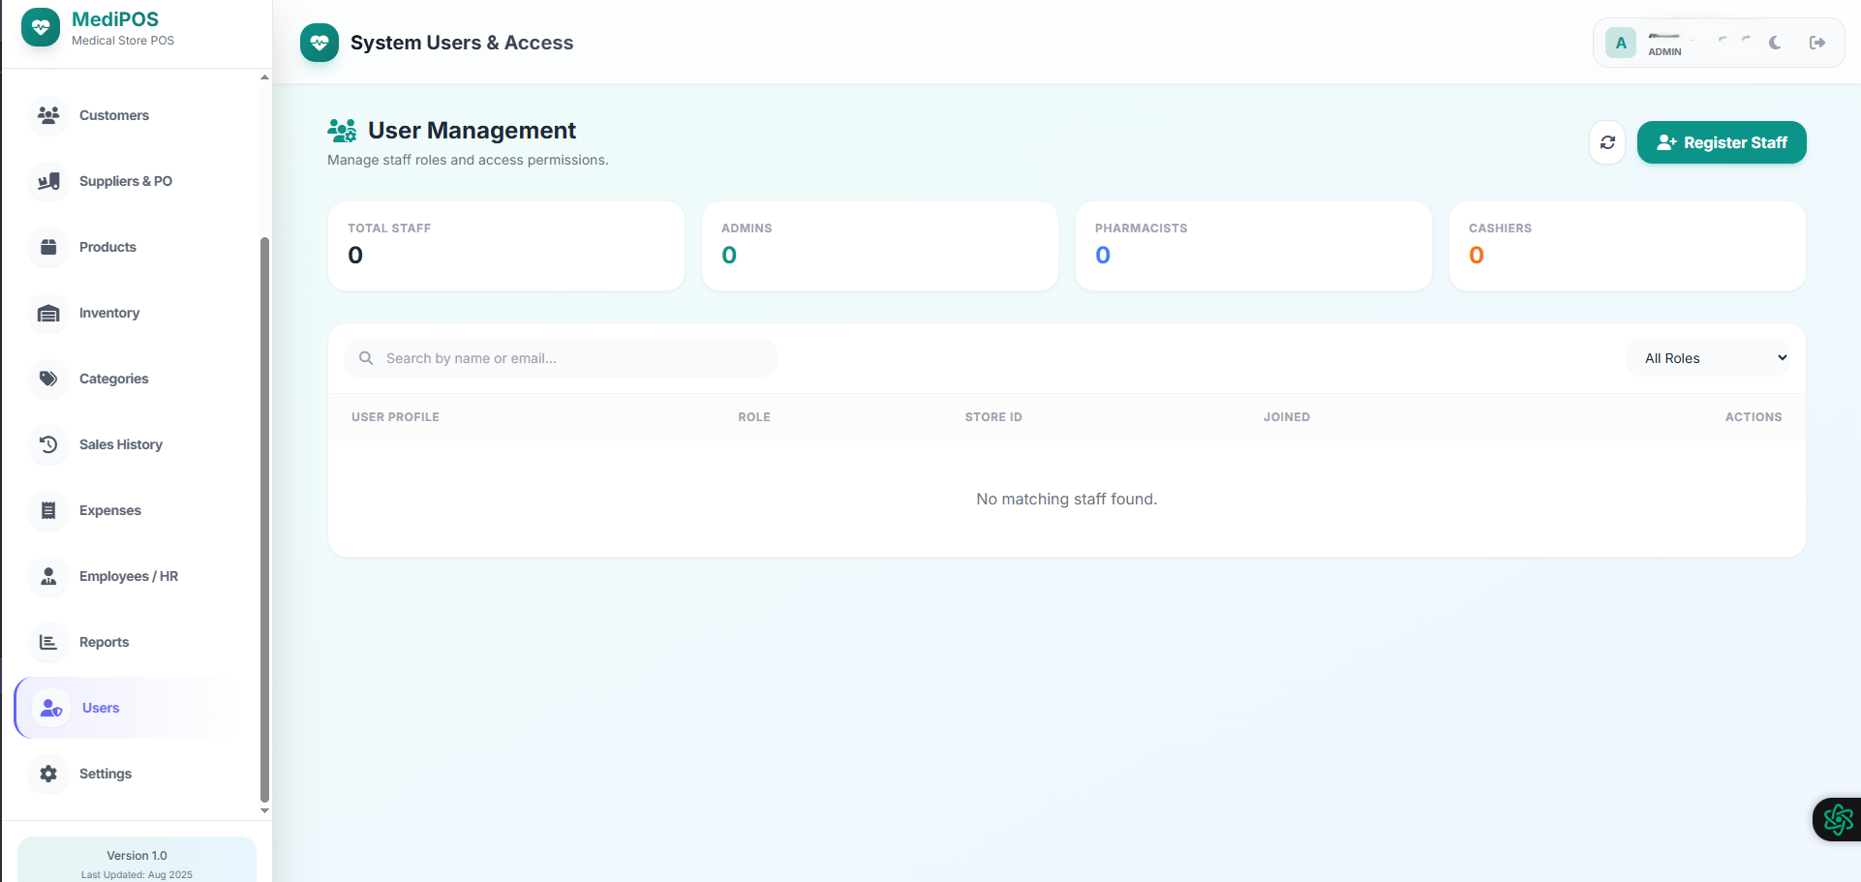The image size is (1861, 882).
Task: Click the staff search field
Action: [560, 357]
